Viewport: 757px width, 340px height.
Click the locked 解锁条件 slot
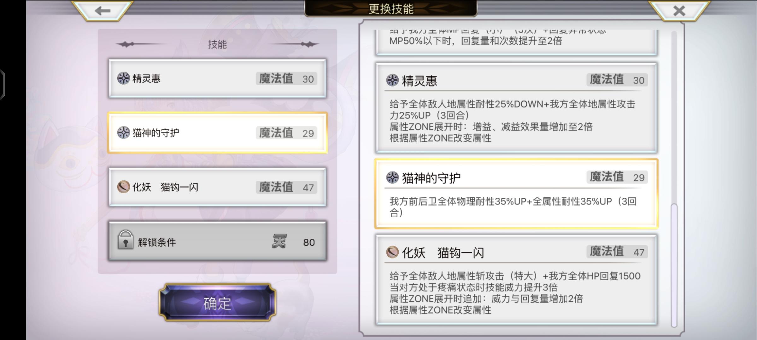click(217, 241)
